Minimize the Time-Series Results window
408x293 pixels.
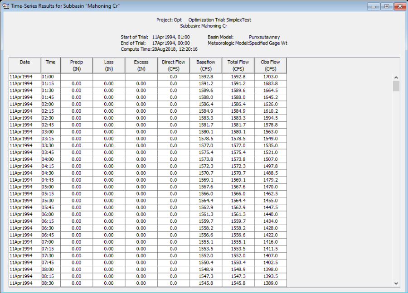click(x=374, y=6)
